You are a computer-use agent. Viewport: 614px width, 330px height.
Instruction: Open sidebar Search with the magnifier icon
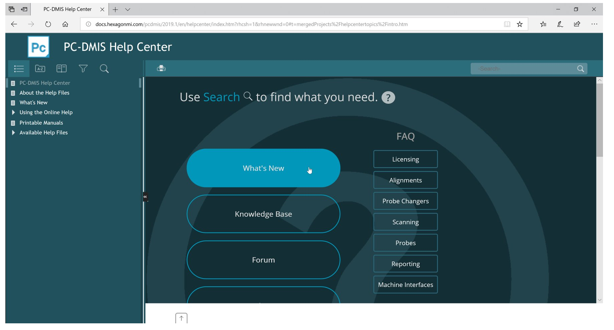coord(104,68)
